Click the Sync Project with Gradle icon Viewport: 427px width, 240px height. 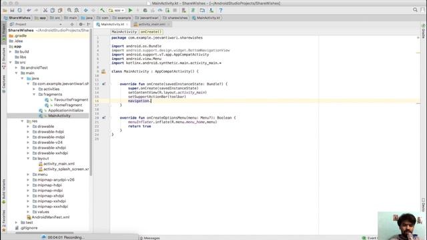click(x=193, y=11)
